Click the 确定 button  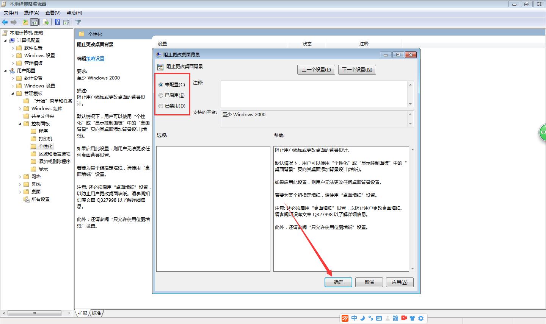tap(338, 282)
